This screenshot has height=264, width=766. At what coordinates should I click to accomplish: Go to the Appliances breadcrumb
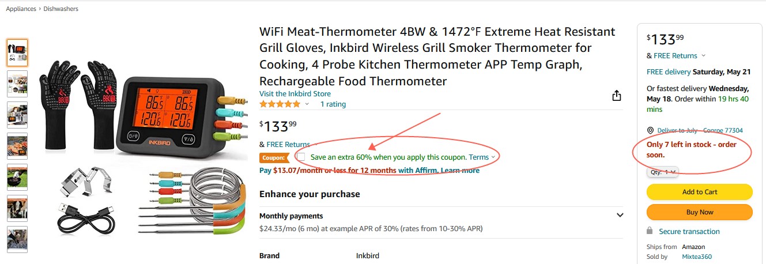click(x=20, y=9)
